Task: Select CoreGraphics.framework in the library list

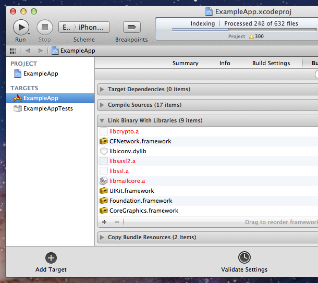Action: point(208,211)
